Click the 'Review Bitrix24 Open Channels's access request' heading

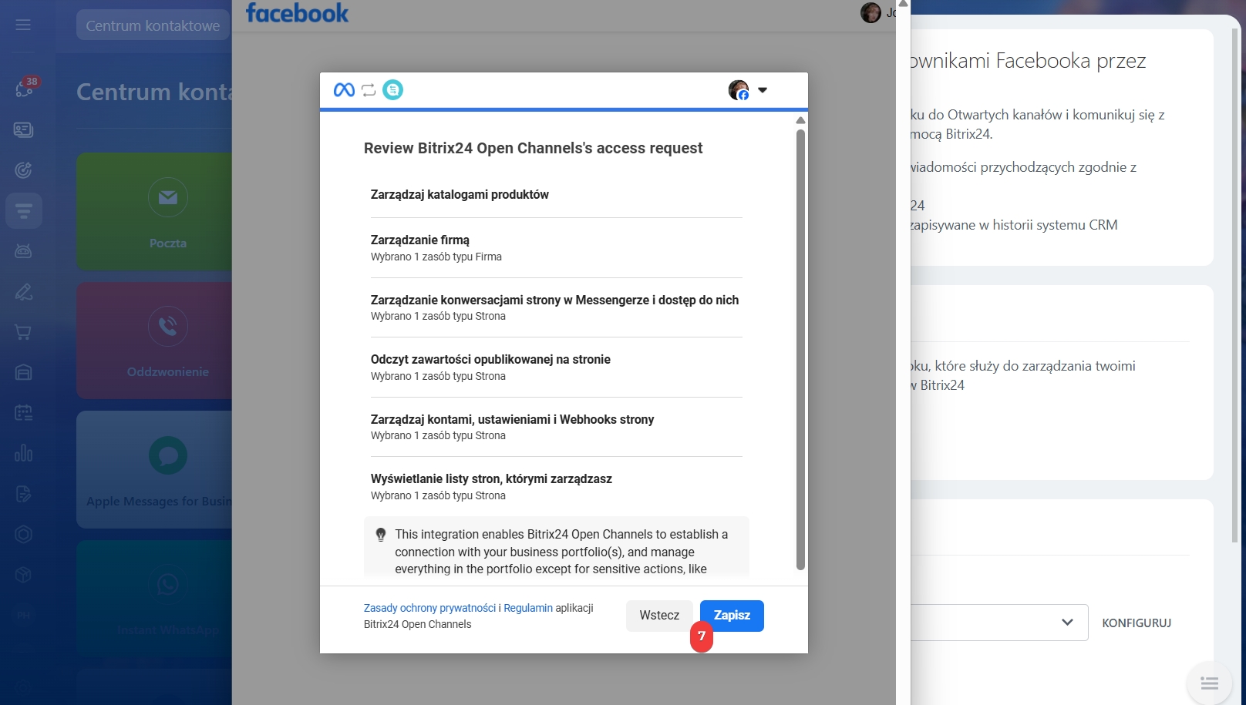pos(533,148)
